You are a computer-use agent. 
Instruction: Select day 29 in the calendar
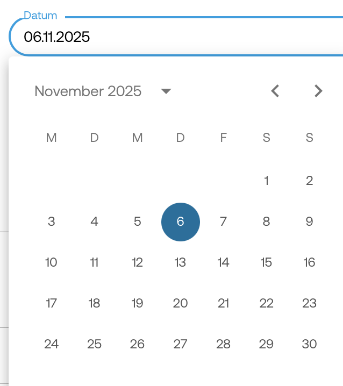(x=267, y=344)
